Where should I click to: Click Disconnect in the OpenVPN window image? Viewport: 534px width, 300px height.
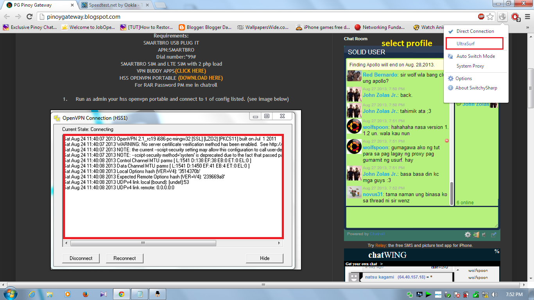tap(81, 258)
